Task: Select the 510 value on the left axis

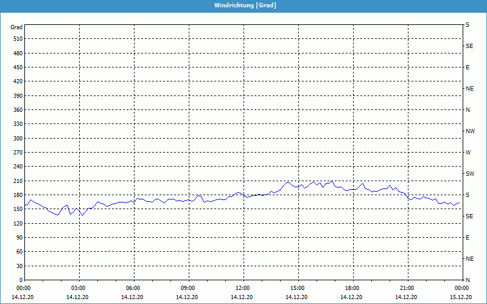Action: 16,39
